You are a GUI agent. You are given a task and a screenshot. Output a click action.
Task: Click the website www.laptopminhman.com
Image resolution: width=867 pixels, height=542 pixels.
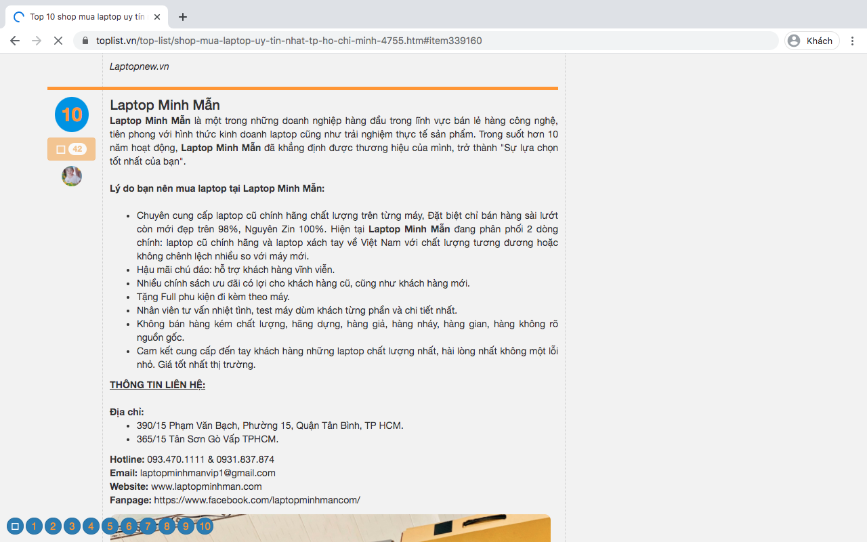206,486
